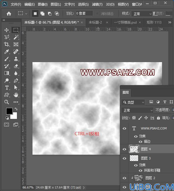Select the History Brush tool
Image resolution: width=174 pixels, height=191 pixels.
point(6,66)
